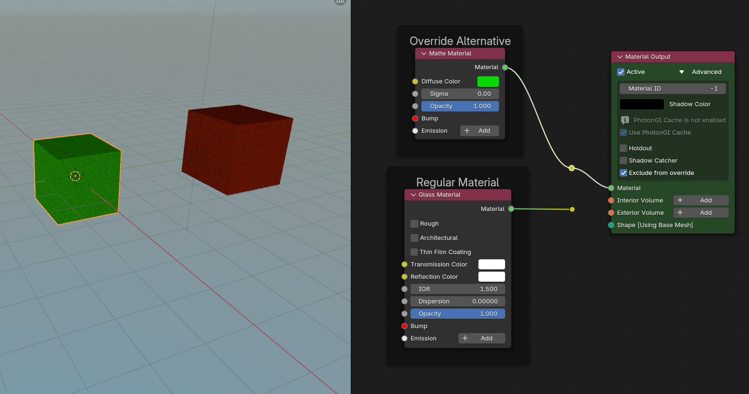Click the Shape input socket on Material Output
The height and width of the screenshot is (394, 749).
point(611,225)
